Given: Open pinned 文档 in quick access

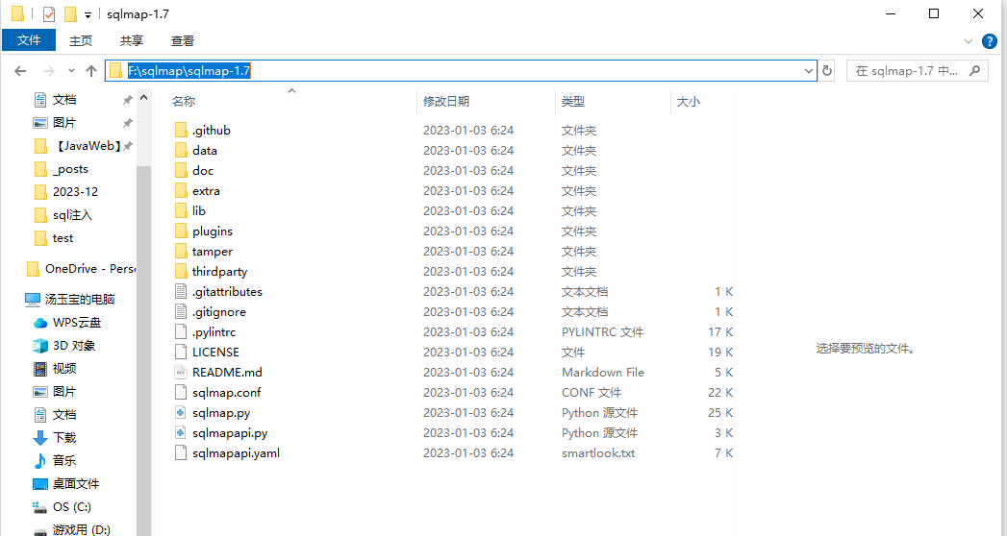Looking at the screenshot, I should [64, 99].
